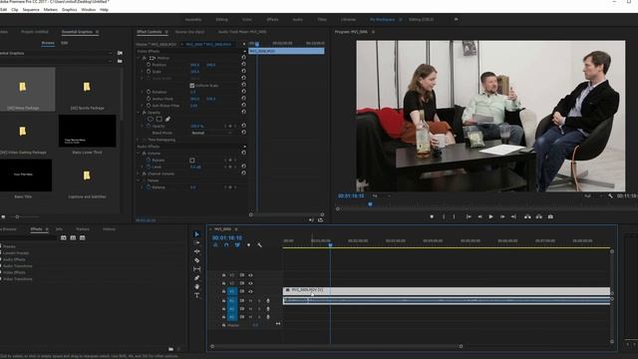Reset the Rotation parameter

click(243, 92)
